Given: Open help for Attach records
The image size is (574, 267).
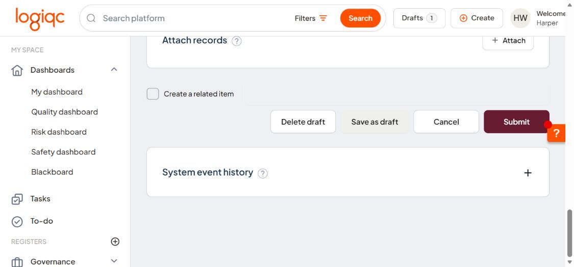Looking at the screenshot, I should point(237,41).
